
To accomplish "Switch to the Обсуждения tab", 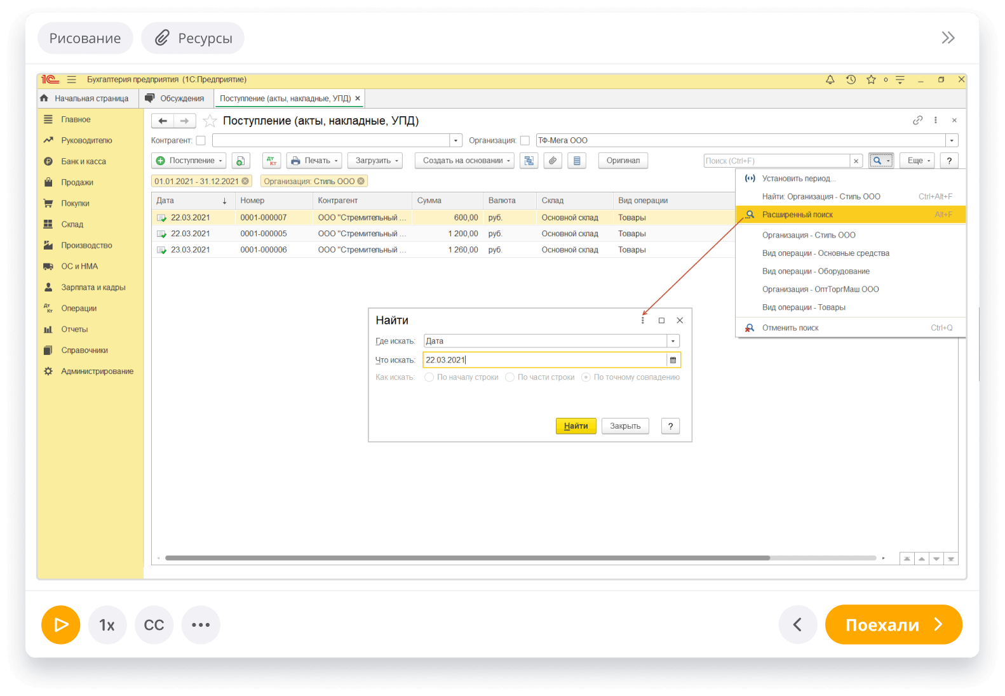I will 175,98.
